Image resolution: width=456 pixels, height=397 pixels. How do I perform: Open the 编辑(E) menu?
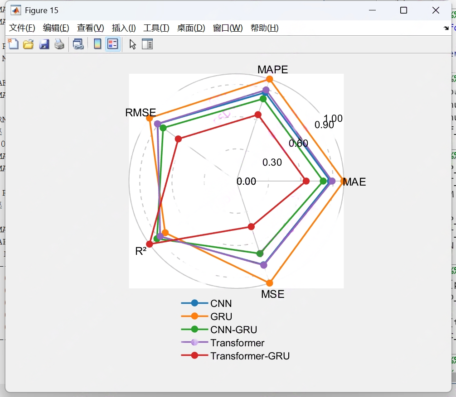pos(56,28)
